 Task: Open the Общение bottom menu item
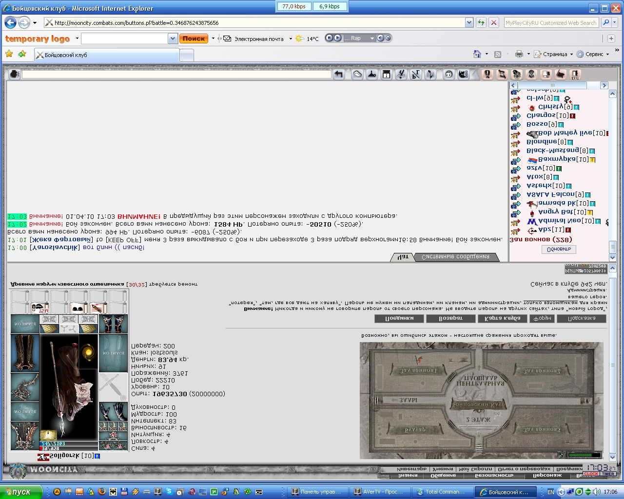(443, 476)
